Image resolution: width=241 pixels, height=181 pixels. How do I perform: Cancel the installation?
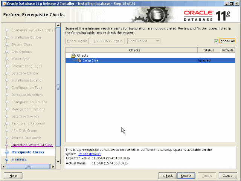pos(228,176)
